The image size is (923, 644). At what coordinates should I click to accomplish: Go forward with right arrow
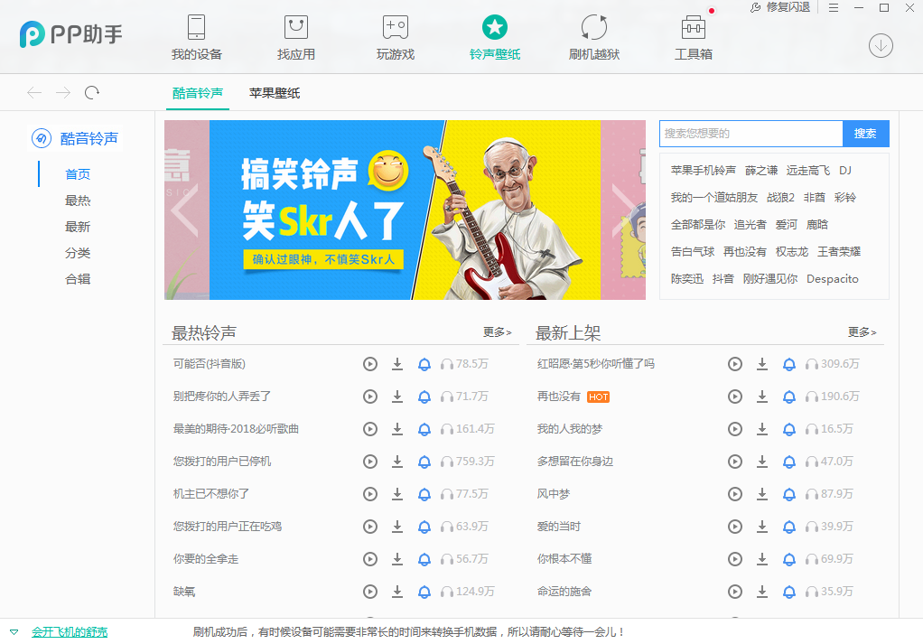click(63, 92)
